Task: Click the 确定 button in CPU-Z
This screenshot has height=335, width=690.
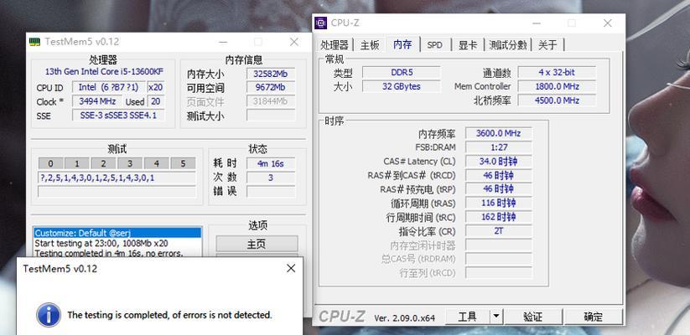Action: pyautogui.click(x=594, y=317)
